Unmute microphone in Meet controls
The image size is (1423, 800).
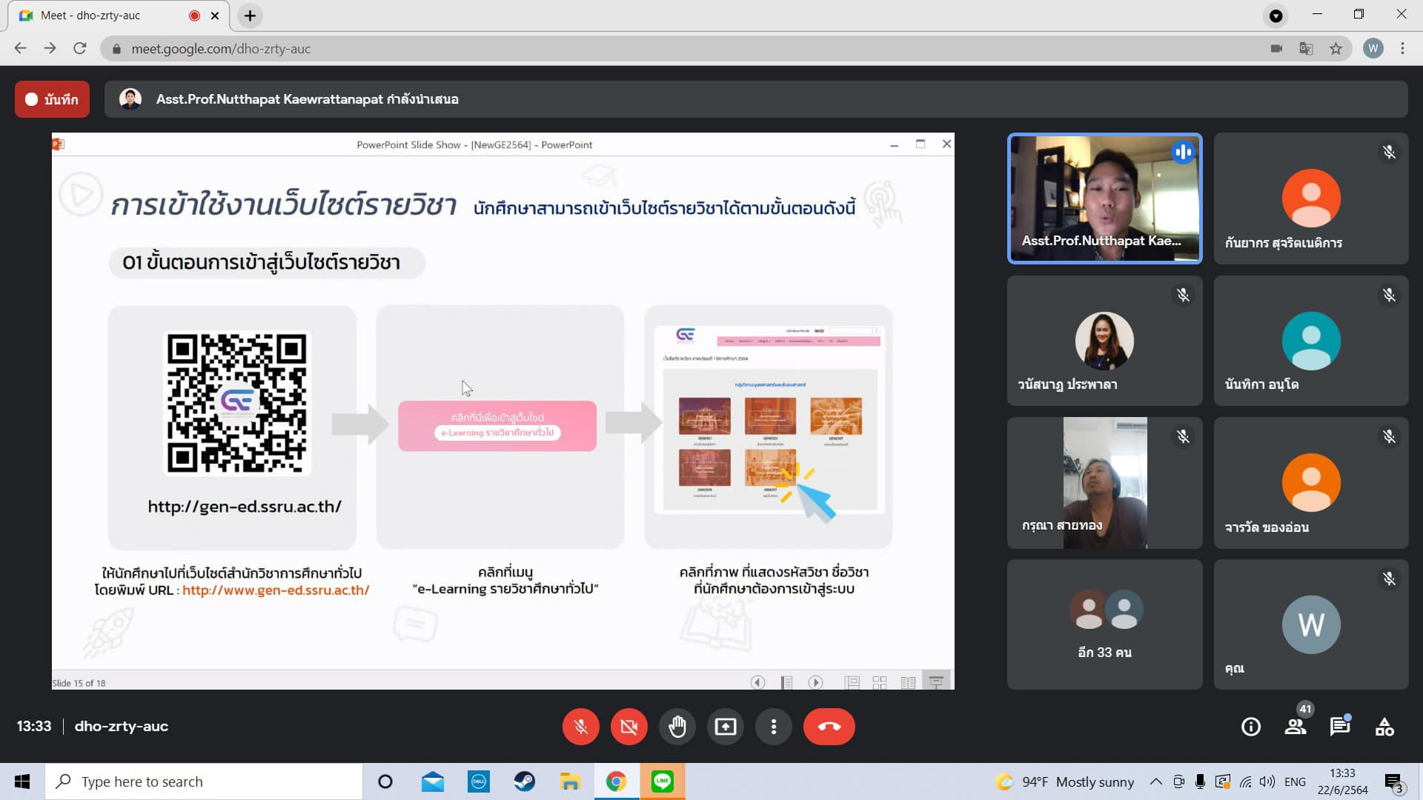tap(580, 727)
